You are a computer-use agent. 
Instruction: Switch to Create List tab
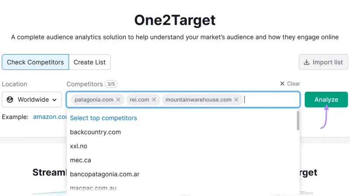(x=90, y=62)
